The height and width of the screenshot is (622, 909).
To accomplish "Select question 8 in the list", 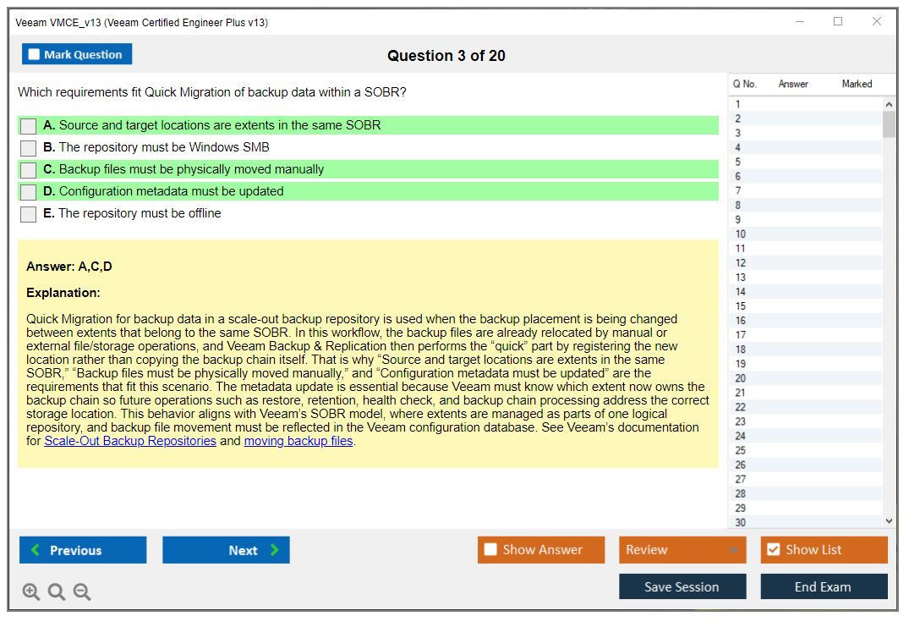I will coord(806,206).
